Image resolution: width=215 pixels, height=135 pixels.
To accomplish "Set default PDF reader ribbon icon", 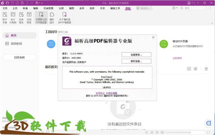I will click(x=41, y=18).
